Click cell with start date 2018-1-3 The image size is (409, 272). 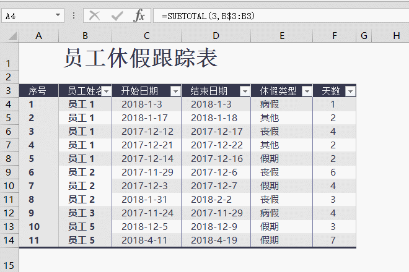(x=147, y=104)
